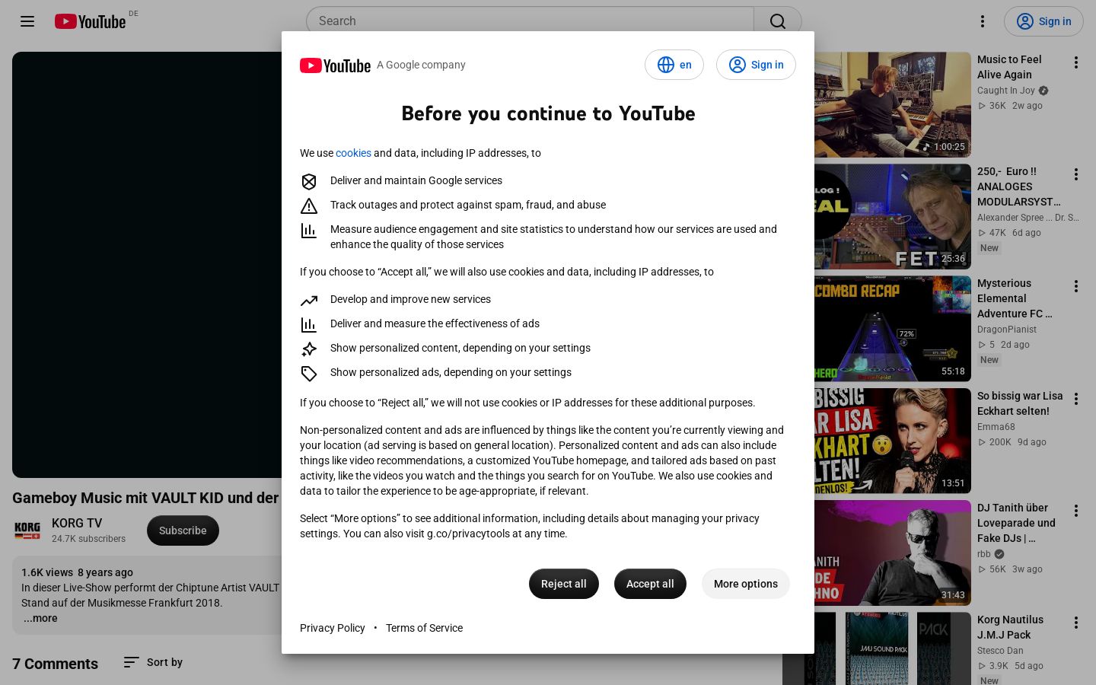1096x685 pixels.
Task: Open options menu for DJ Tanith über Loveparade
Action: (1076, 511)
